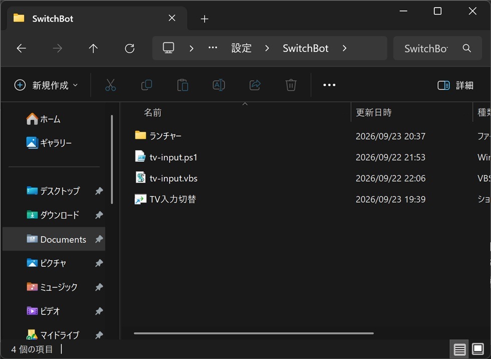Select the tv-input.ps1 file
491x359 pixels.
coord(173,157)
